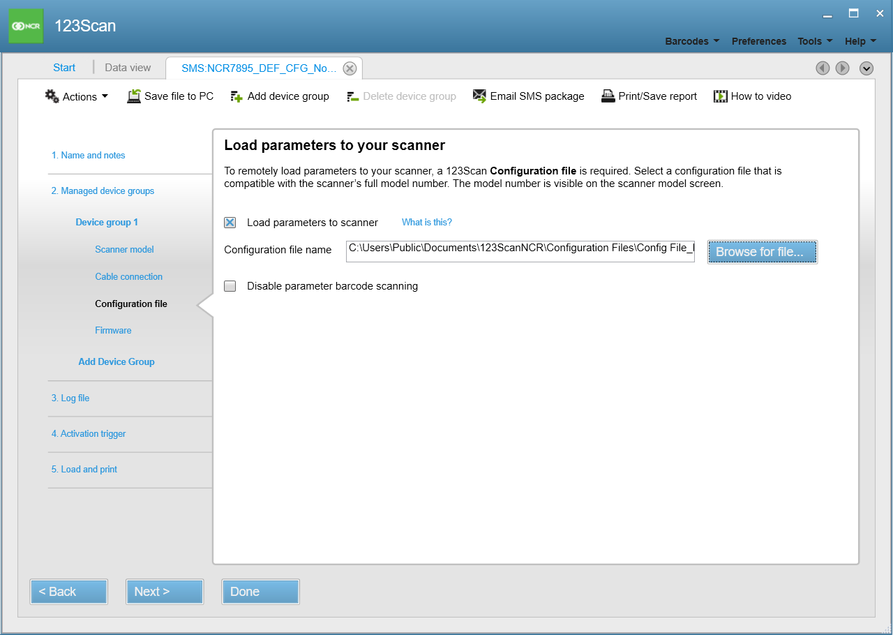Click the NCR logo icon

pyautogui.click(x=26, y=26)
